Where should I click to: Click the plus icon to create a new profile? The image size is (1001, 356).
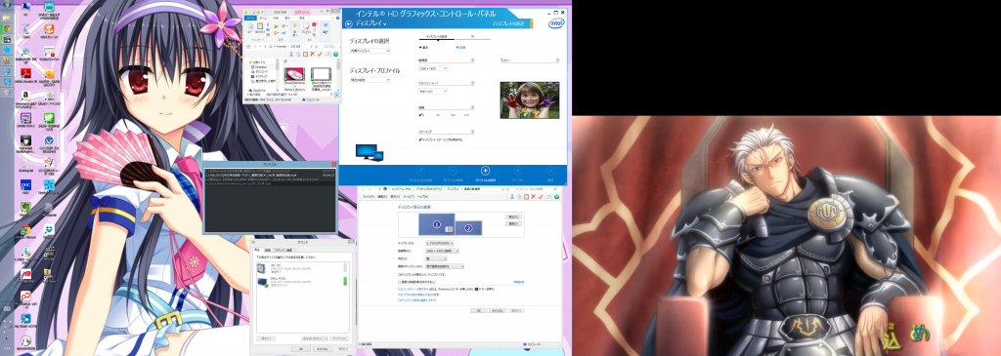[485, 171]
